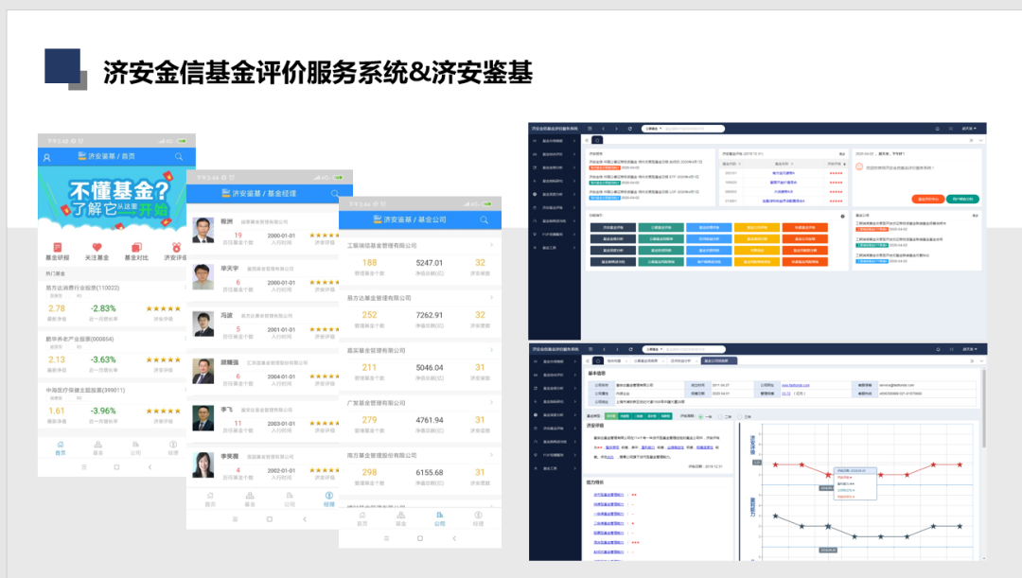Expand 易方达基金管理有限公司 row chevron

(491, 298)
